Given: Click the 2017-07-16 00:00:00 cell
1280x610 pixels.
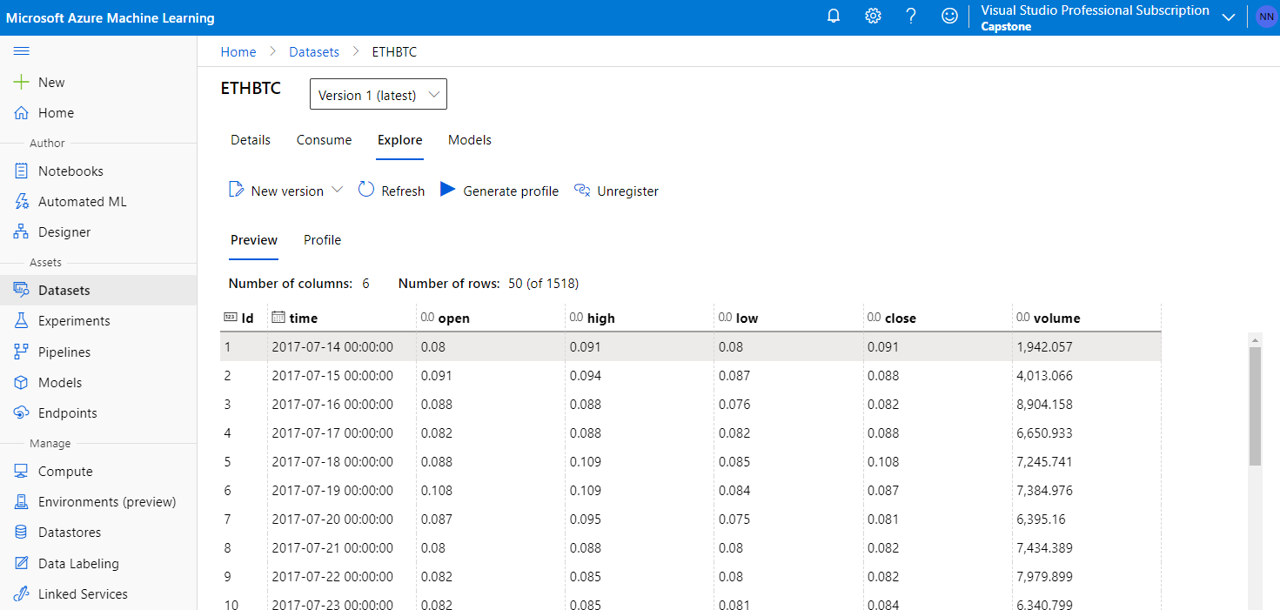Looking at the screenshot, I should click(332, 405).
